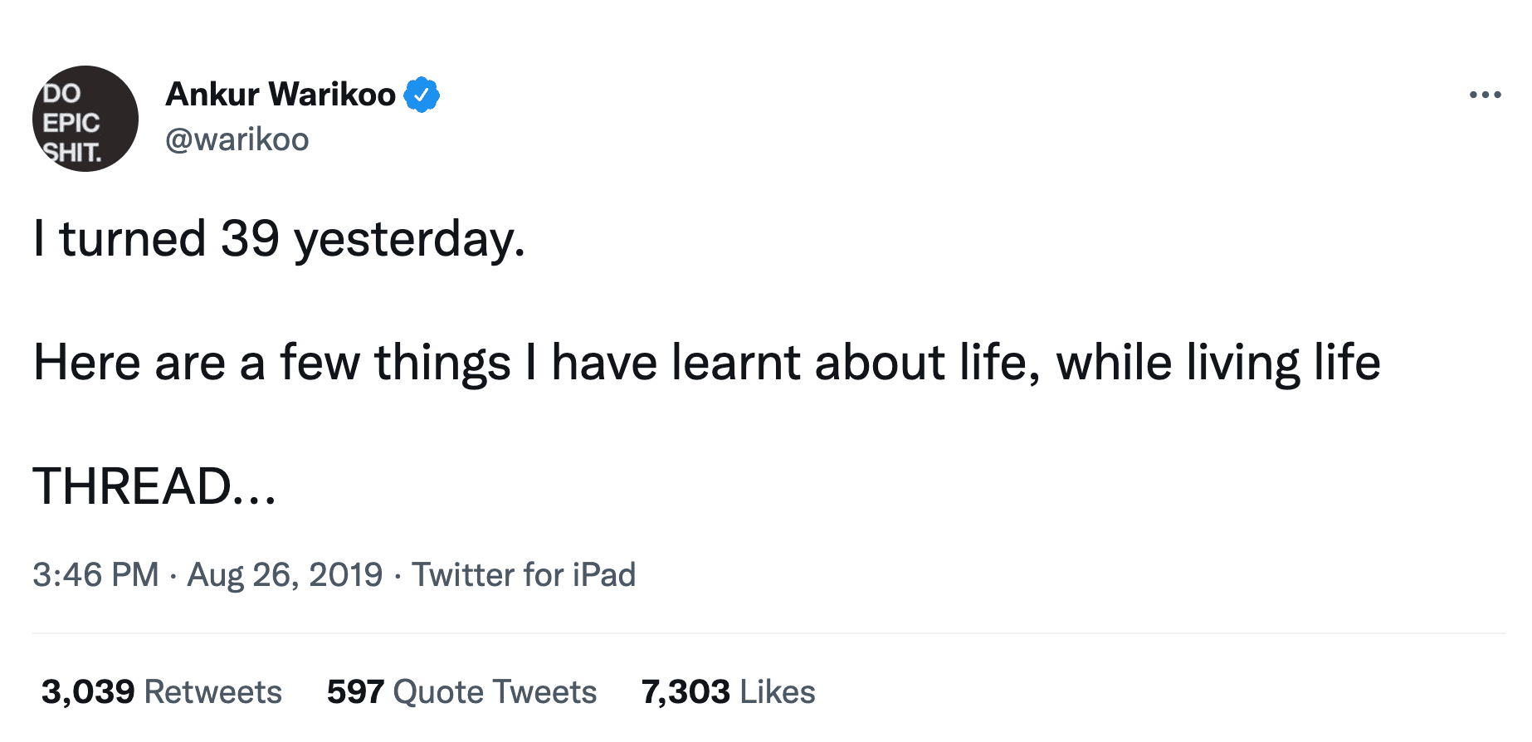Click the 597 quote count number
This screenshot has height=742, width=1532.
pyautogui.click(x=355, y=691)
